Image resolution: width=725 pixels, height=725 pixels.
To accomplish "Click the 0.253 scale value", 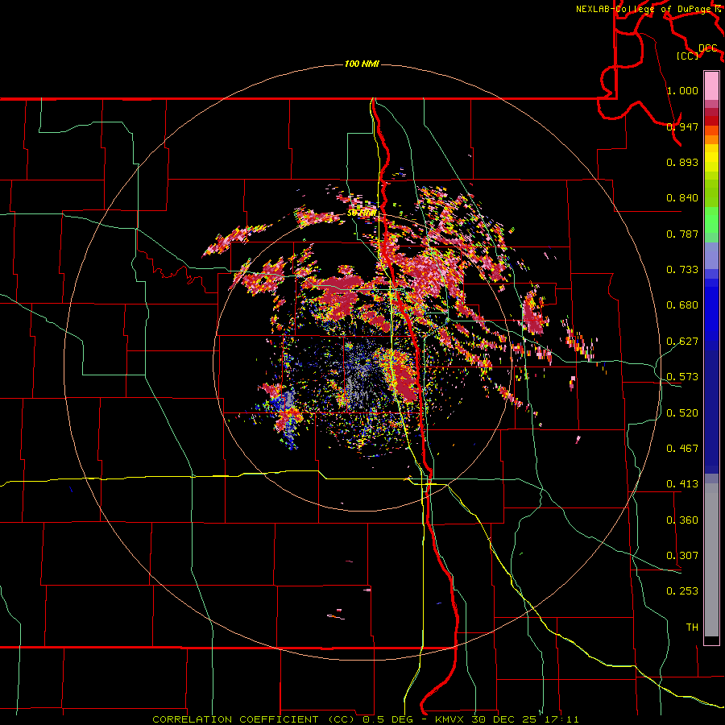I will click(682, 591).
